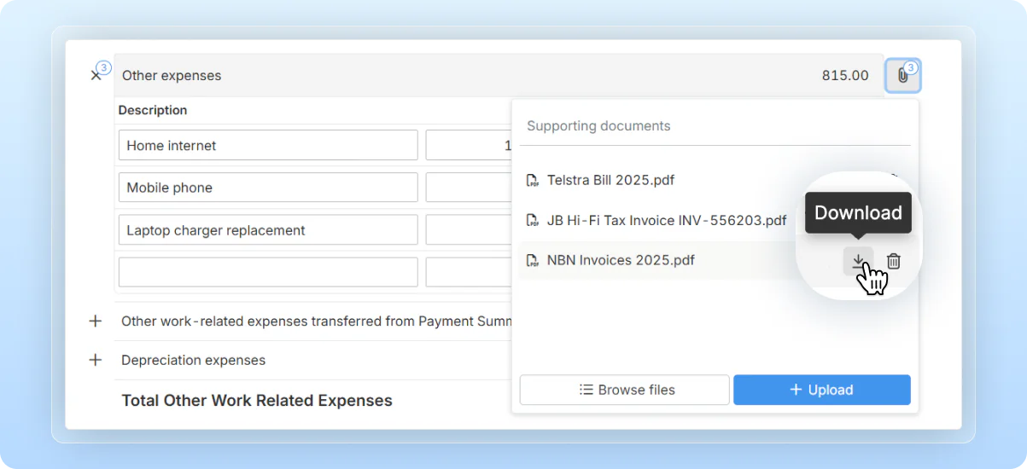
Task: Edit the Home internet description field
Action: tap(268, 145)
